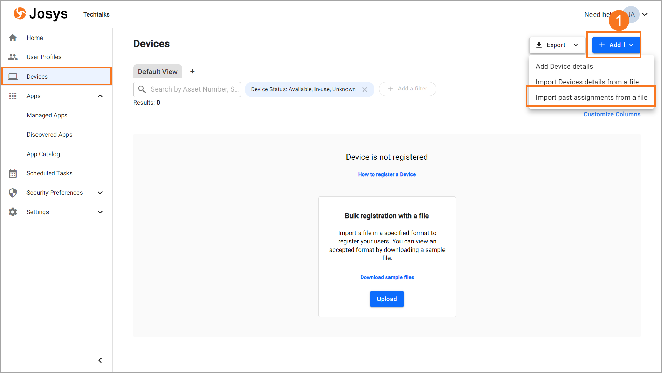
Task: Remove the Device Status filter chip
Action: point(365,89)
